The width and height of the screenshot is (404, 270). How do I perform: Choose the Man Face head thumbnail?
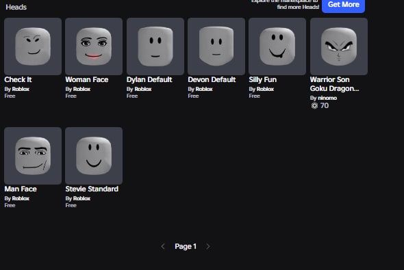(33, 156)
